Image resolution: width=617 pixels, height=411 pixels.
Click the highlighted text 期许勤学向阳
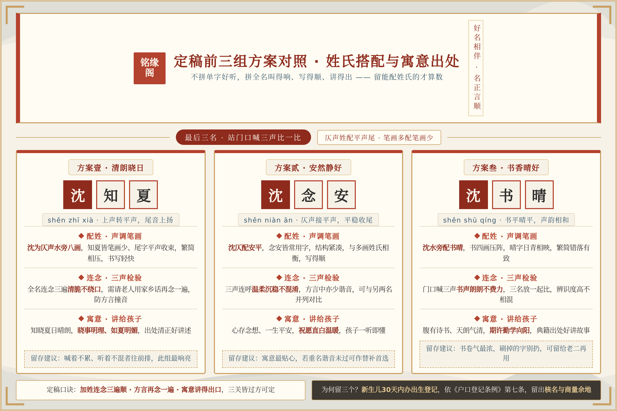[510, 330]
